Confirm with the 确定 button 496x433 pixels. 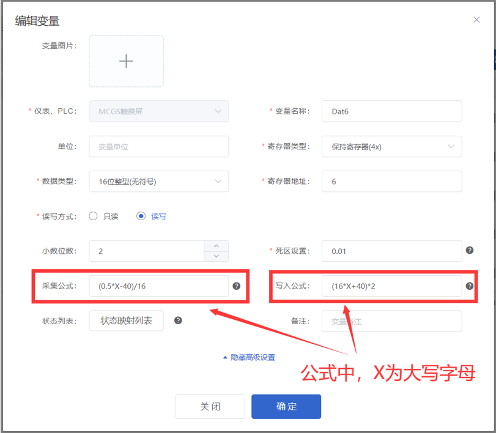tap(286, 407)
